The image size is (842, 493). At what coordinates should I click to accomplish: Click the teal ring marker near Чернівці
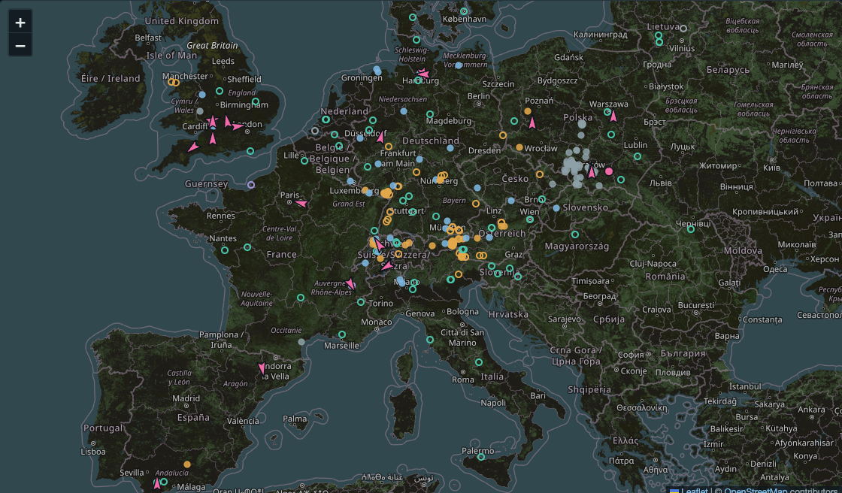(691, 229)
